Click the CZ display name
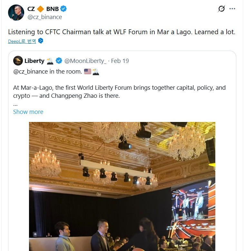The image size is (244, 251). coord(31,9)
